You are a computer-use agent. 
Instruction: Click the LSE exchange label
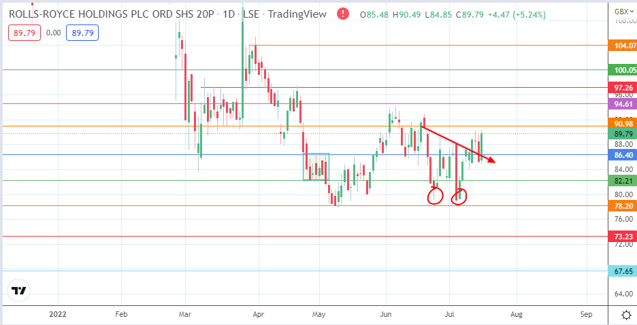250,14
